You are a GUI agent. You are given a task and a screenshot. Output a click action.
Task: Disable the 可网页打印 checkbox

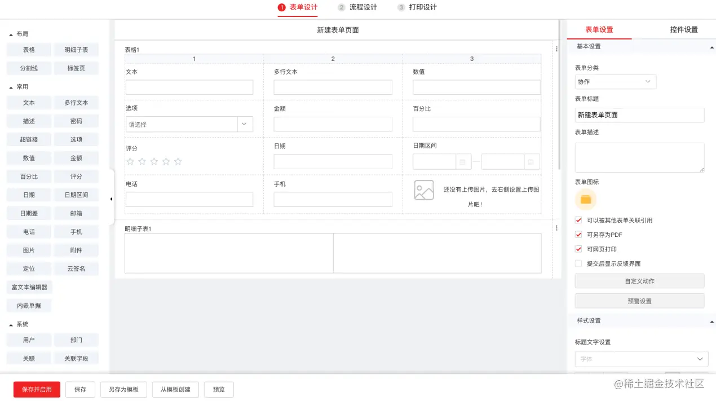578,249
